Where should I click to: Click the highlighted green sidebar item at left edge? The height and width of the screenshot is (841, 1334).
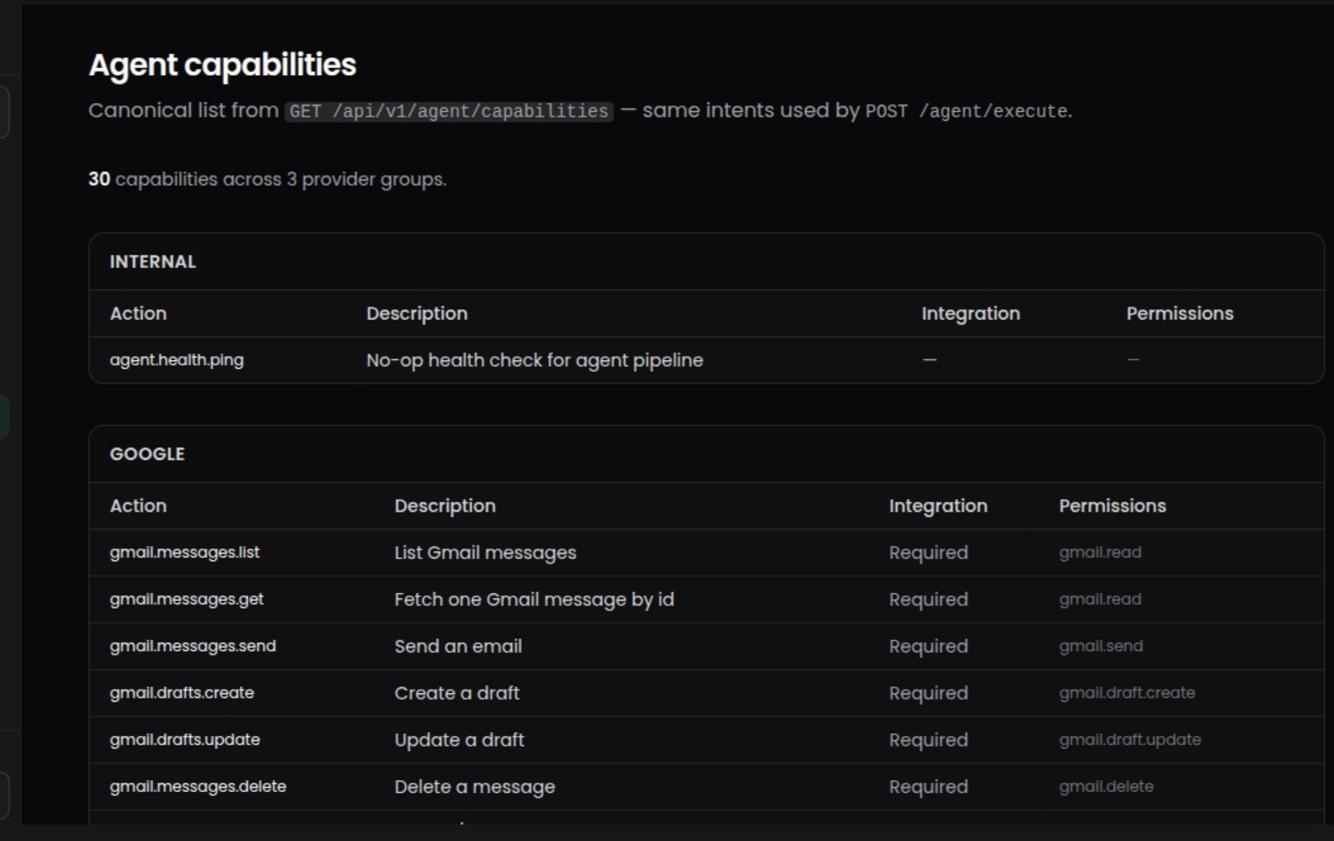point(4,416)
